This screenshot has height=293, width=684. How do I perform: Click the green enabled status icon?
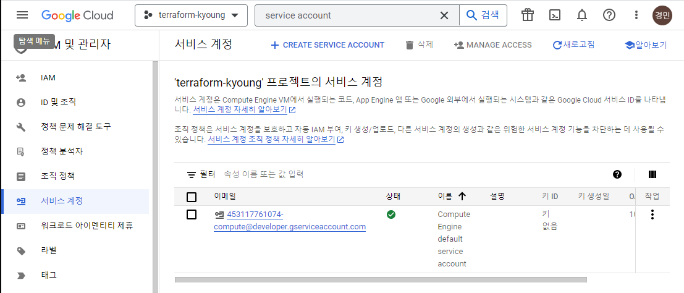391,214
